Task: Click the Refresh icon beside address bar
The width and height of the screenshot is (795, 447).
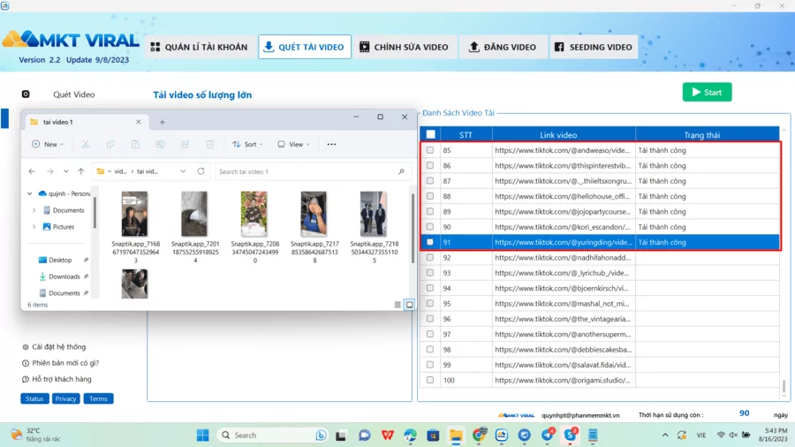Action: [x=201, y=171]
